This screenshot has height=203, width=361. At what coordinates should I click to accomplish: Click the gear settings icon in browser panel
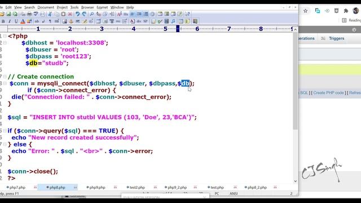pos(354,30)
